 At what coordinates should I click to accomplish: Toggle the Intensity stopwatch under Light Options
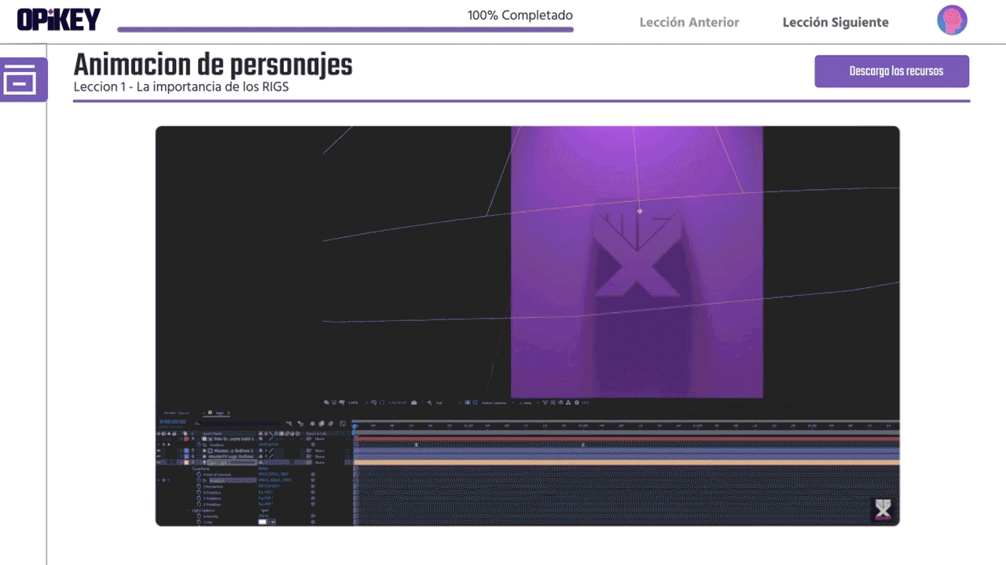pos(198,516)
